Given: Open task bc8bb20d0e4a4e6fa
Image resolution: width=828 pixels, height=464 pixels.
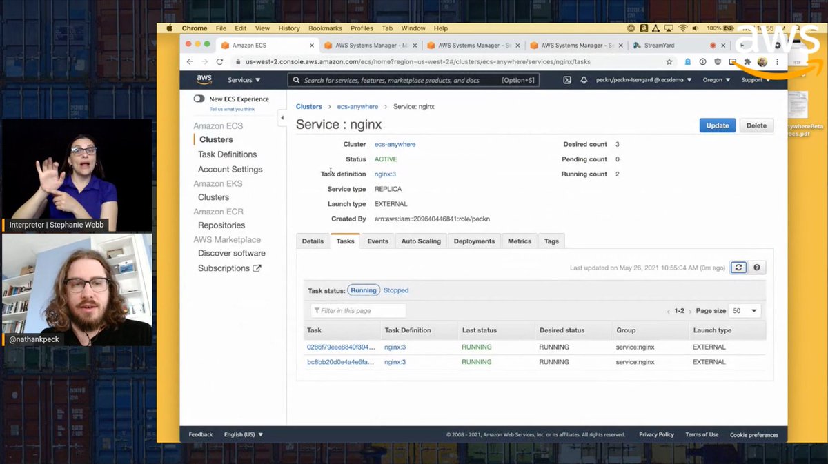Looking at the screenshot, I should [341, 362].
